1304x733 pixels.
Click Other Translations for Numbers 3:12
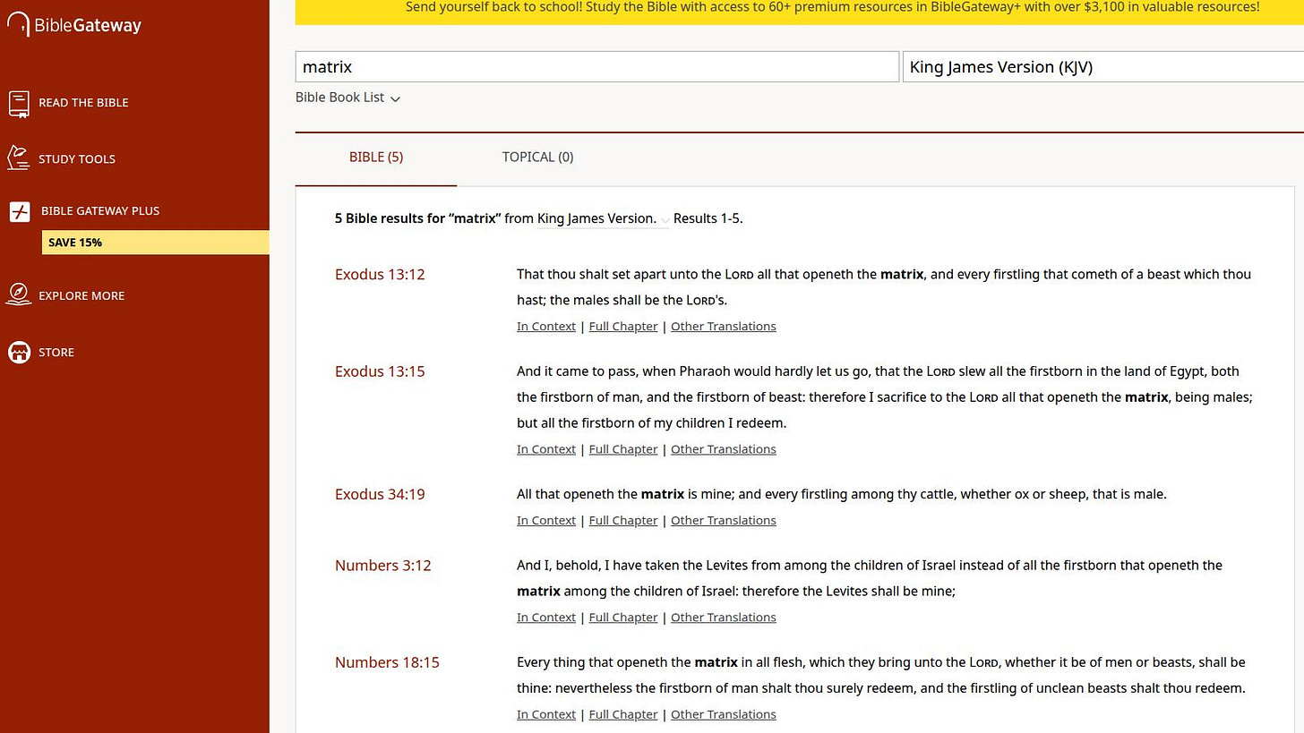click(724, 618)
